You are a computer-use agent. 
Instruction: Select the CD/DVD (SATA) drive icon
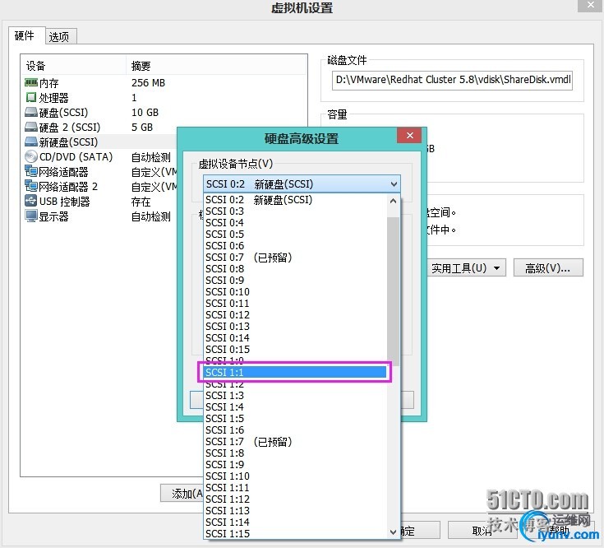[x=31, y=156]
